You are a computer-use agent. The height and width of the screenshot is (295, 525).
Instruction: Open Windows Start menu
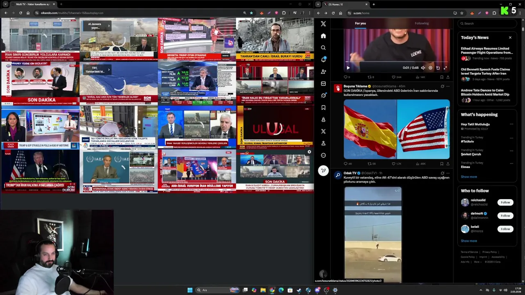click(190, 290)
